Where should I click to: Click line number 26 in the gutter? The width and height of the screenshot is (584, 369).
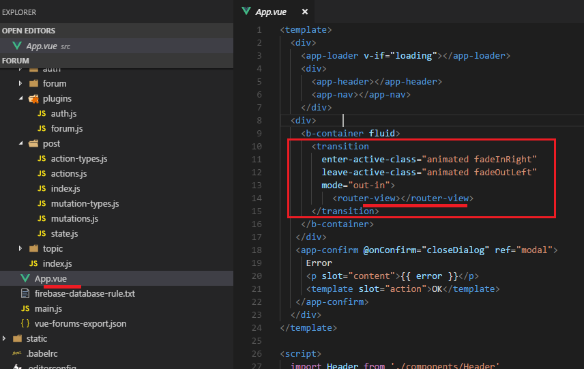pos(257,354)
